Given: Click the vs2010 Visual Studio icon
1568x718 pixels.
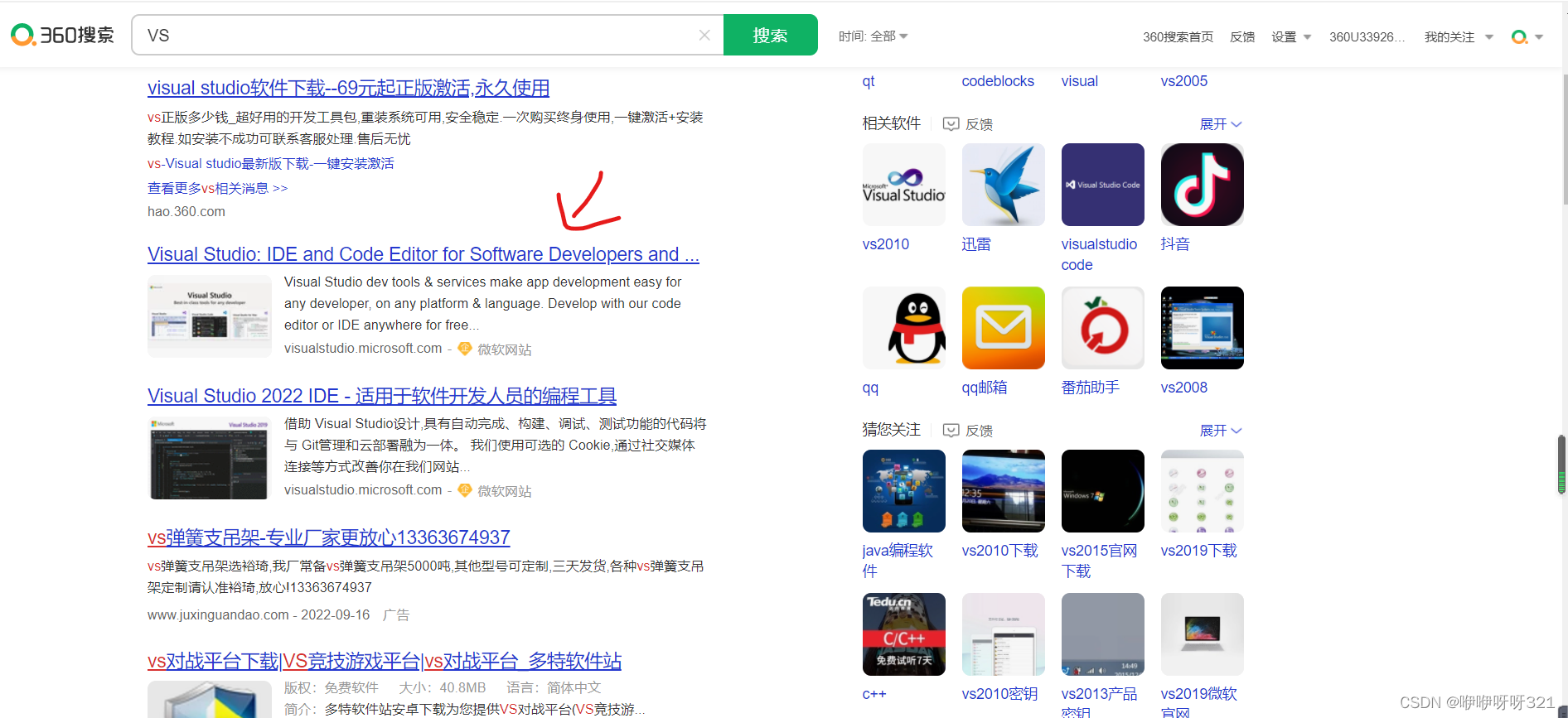Looking at the screenshot, I should tap(903, 185).
